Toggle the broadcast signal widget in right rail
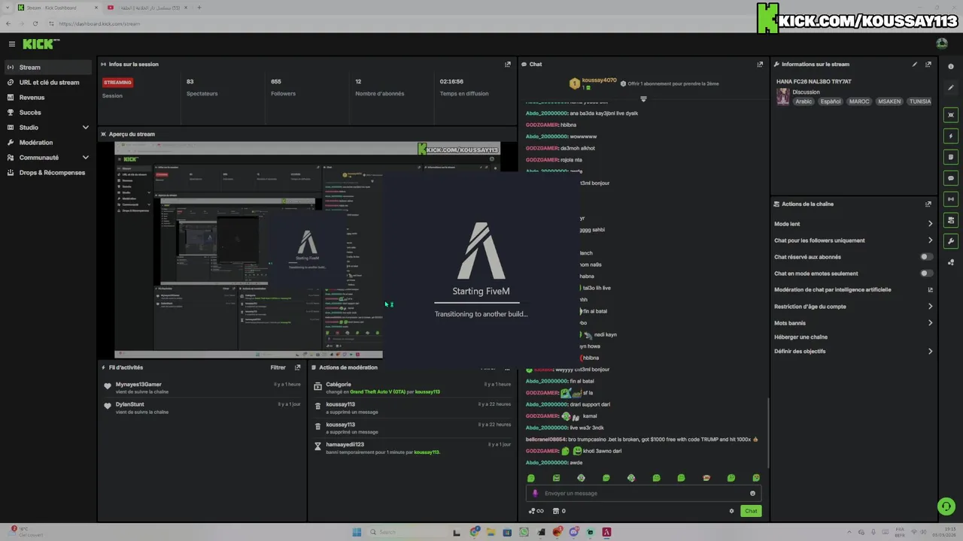Screen dimensions: 963x541 tap(951, 199)
